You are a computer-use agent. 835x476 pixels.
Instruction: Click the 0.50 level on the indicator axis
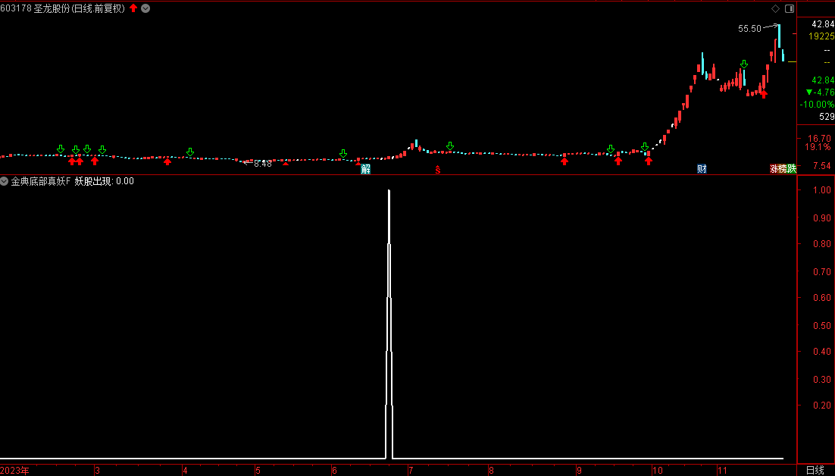point(821,325)
